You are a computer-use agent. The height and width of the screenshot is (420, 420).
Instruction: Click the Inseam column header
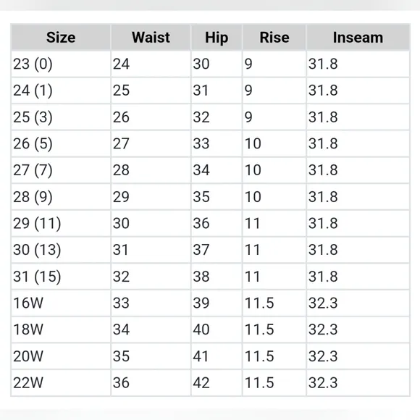pos(358,37)
